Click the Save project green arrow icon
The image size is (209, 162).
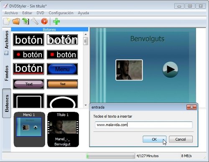[x=25, y=21]
